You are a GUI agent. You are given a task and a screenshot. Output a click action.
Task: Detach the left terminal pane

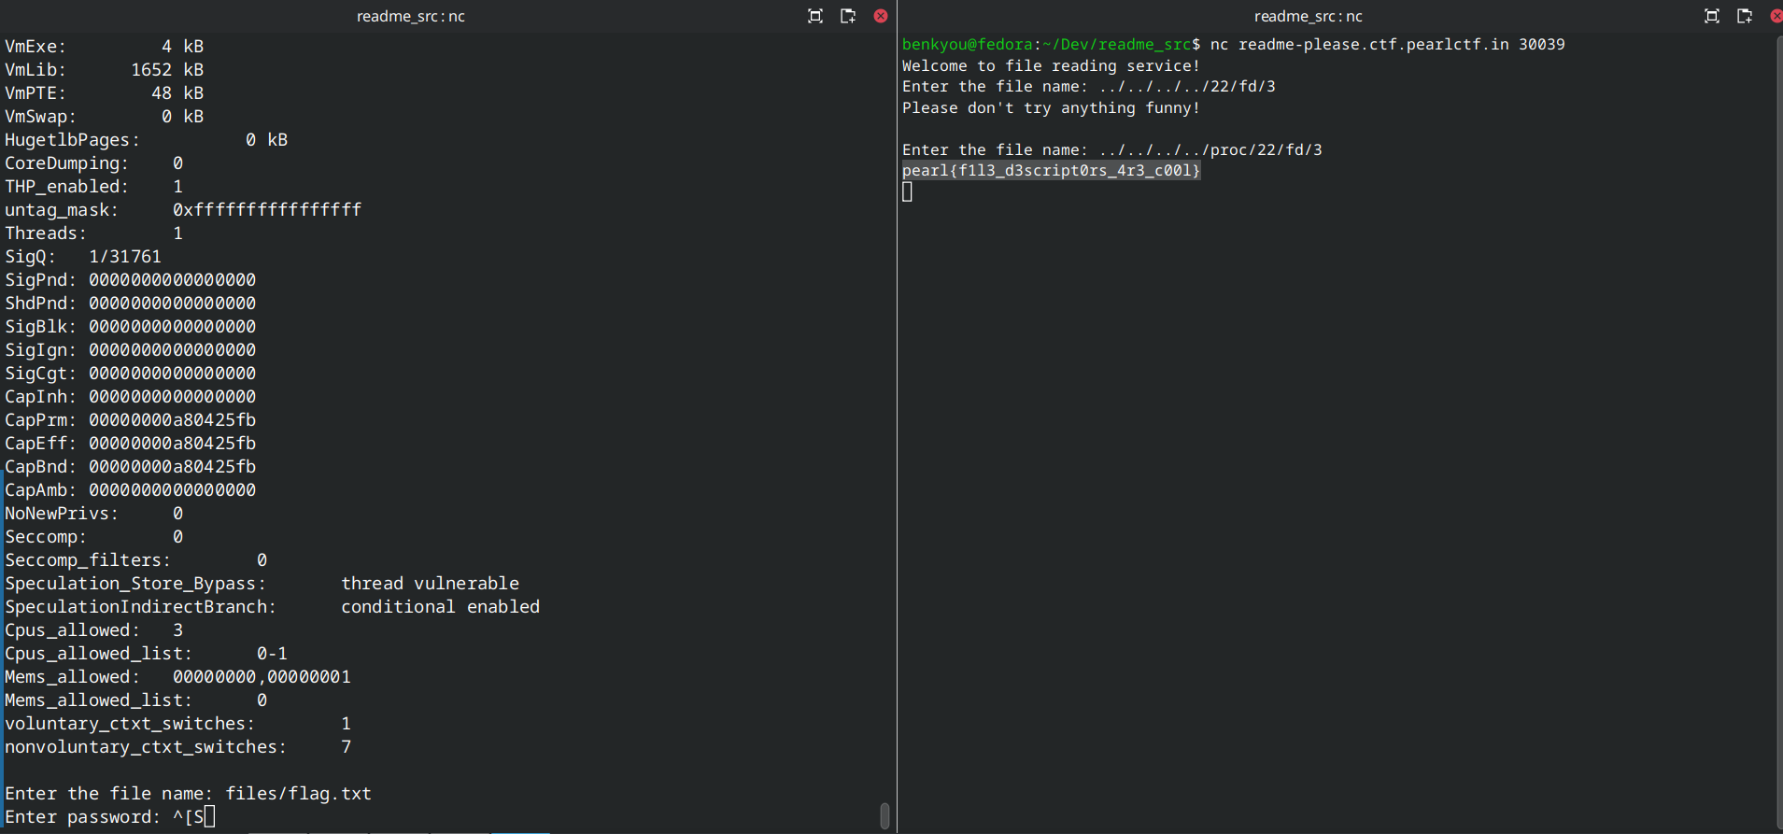(x=847, y=16)
